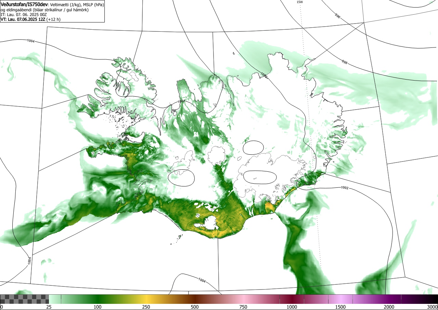The height and width of the screenshot is (310, 438).
Task: Click the colorbar value 0
Action: (2, 307)
